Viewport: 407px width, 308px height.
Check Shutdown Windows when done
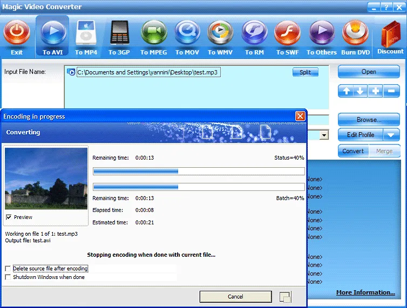pyautogui.click(x=8, y=277)
